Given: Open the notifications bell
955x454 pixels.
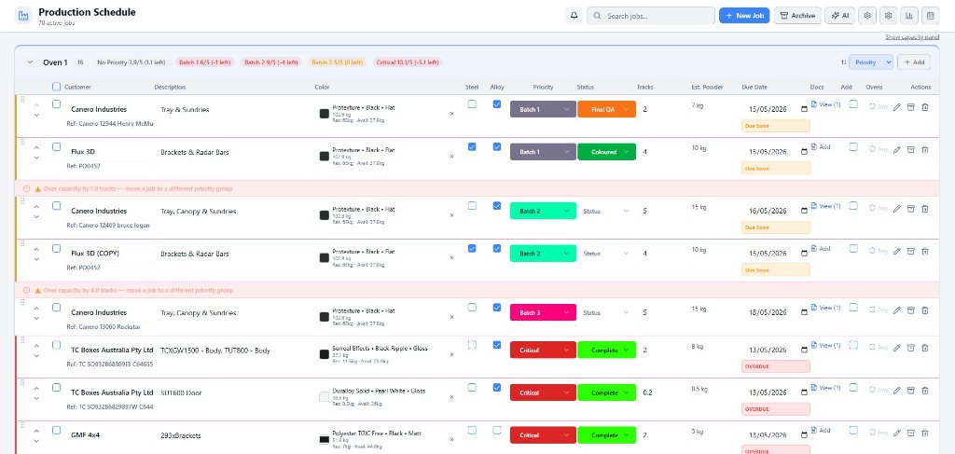Looking at the screenshot, I should 574,16.
